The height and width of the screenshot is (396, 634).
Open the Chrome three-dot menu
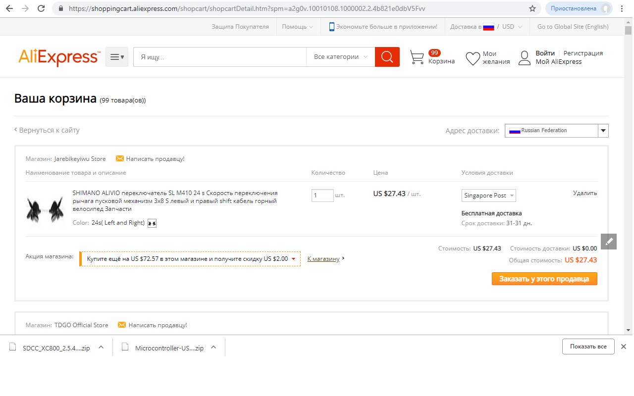click(622, 8)
